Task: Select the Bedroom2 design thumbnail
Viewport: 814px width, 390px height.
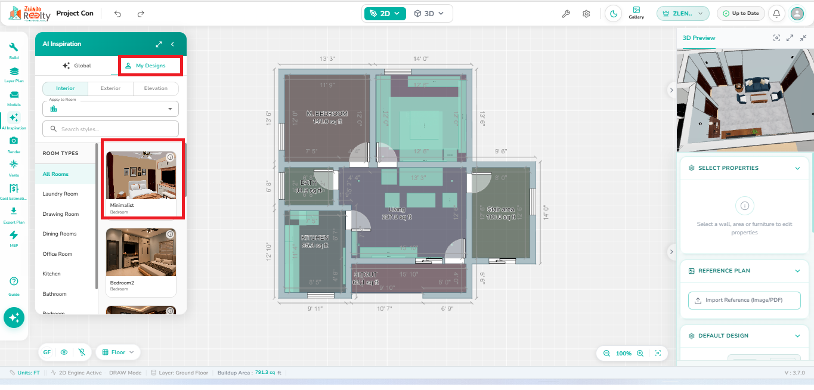Action: 141,252
